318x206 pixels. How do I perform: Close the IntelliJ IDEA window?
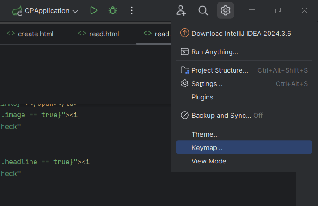pyautogui.click(x=305, y=10)
